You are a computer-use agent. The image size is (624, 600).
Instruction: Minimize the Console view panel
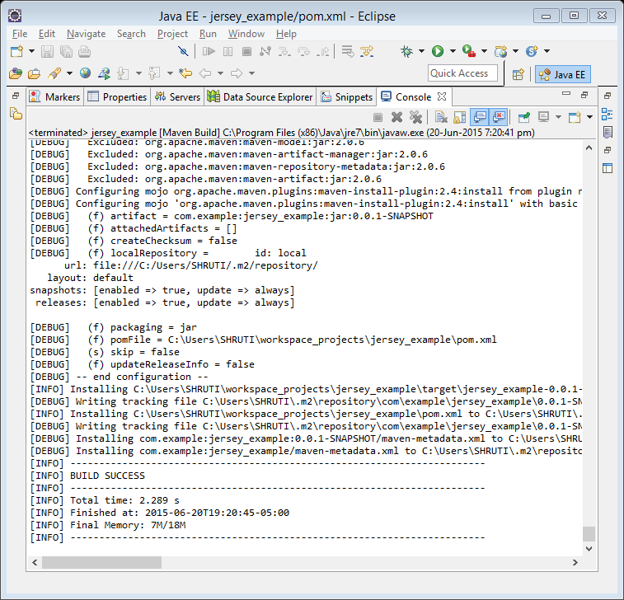566,94
